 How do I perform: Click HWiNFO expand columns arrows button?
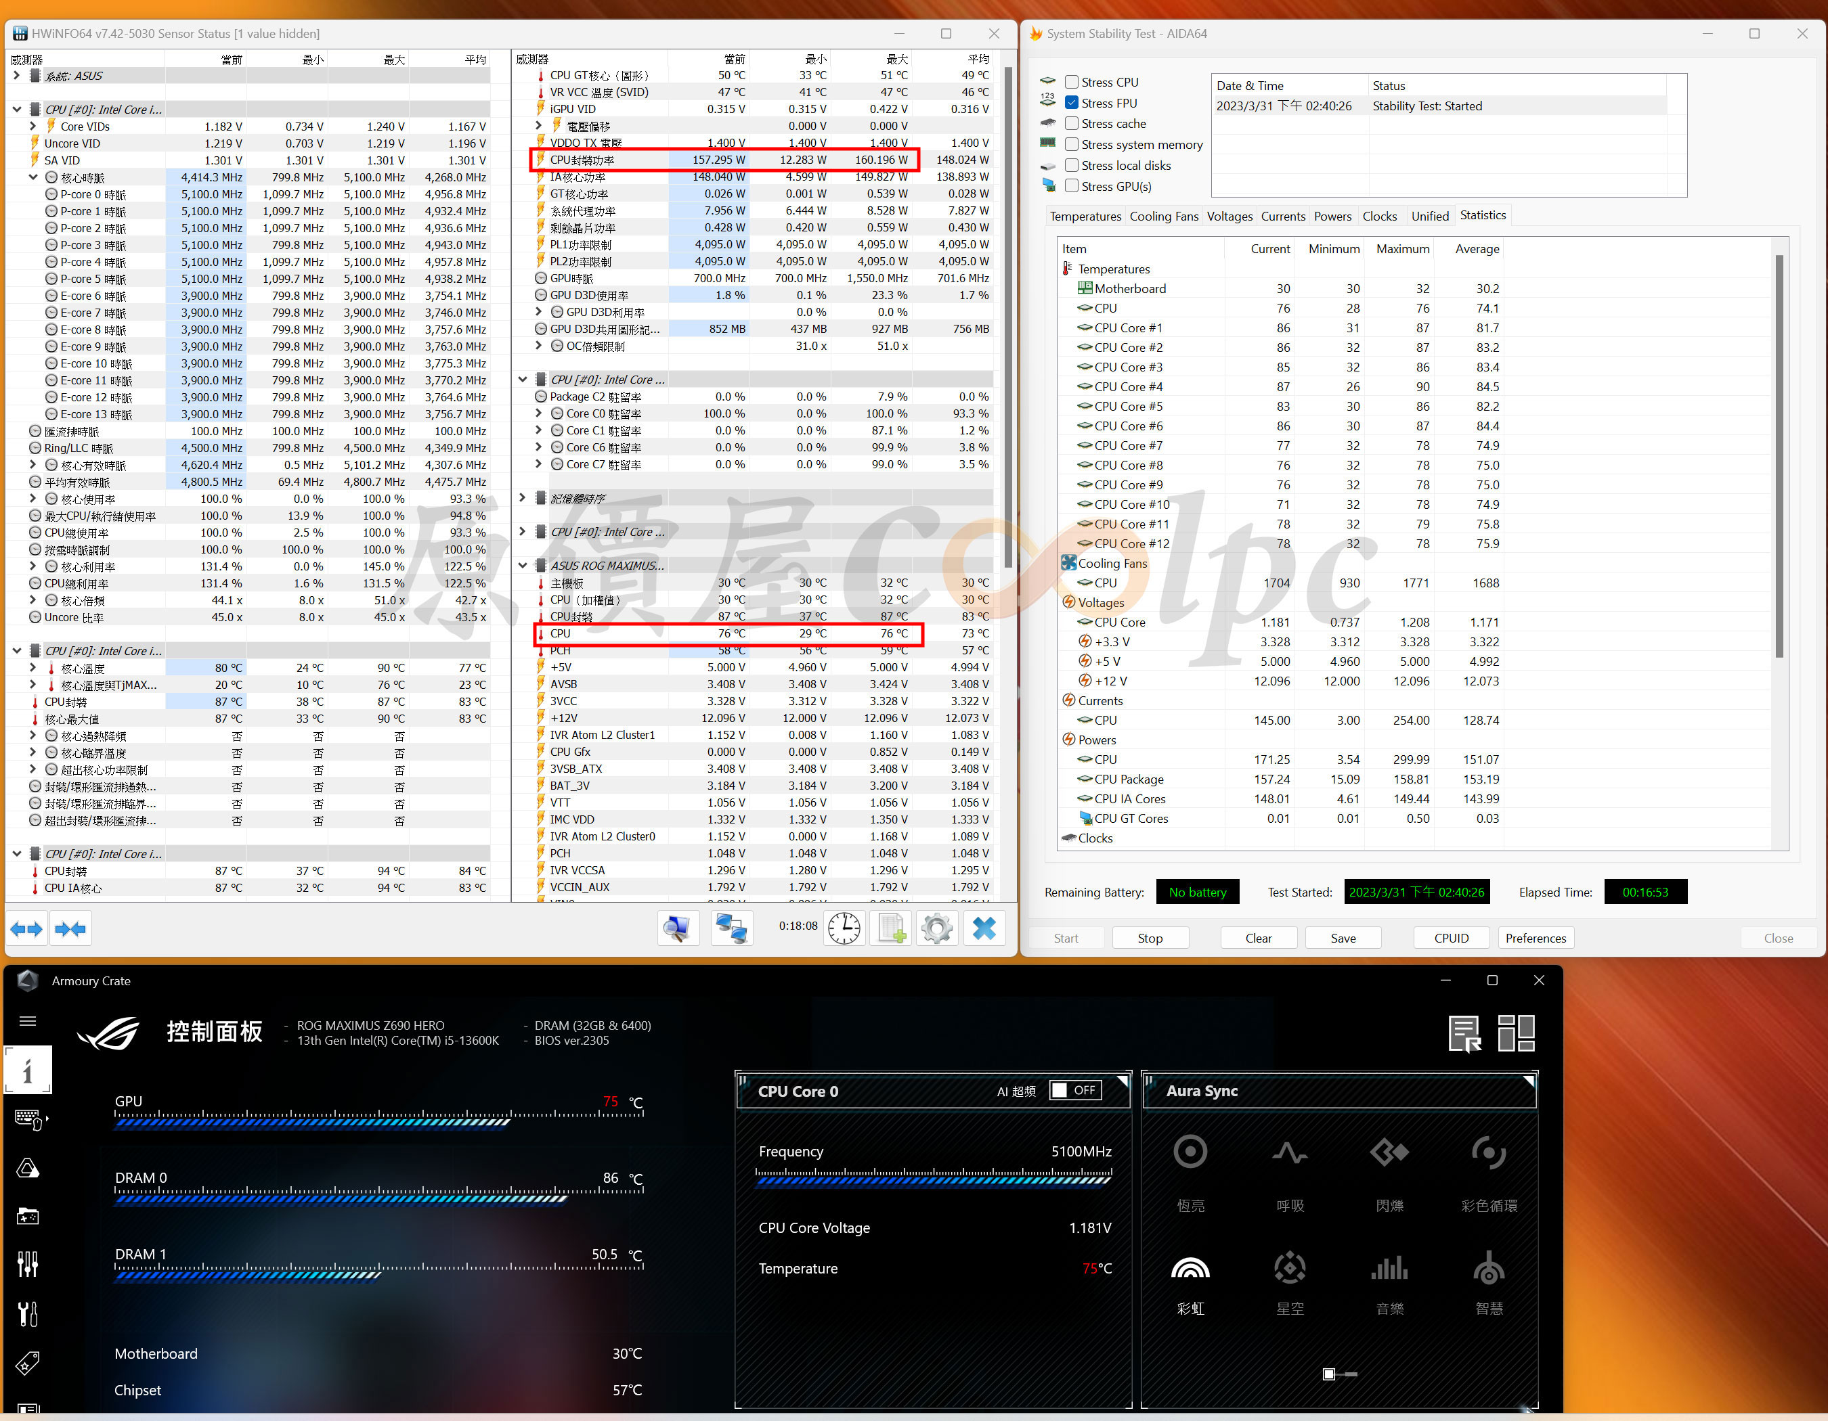[x=27, y=928]
